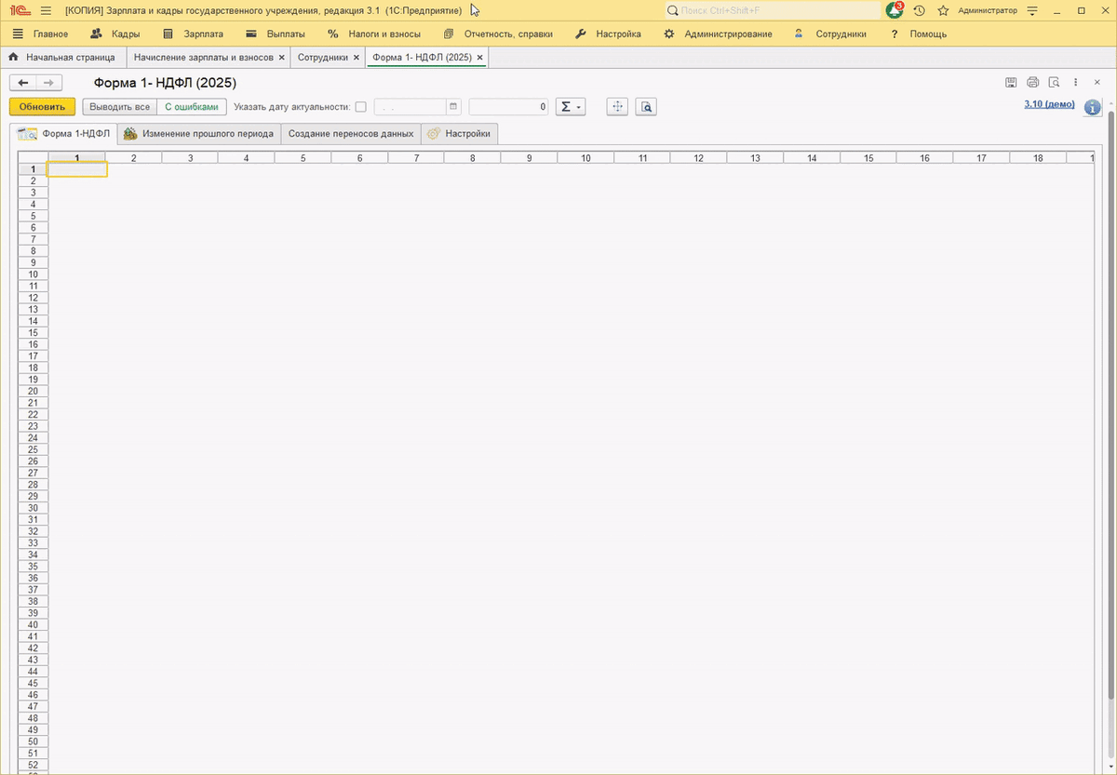The image size is (1117, 775).
Task: Click the blue information icon
Action: 1093,107
